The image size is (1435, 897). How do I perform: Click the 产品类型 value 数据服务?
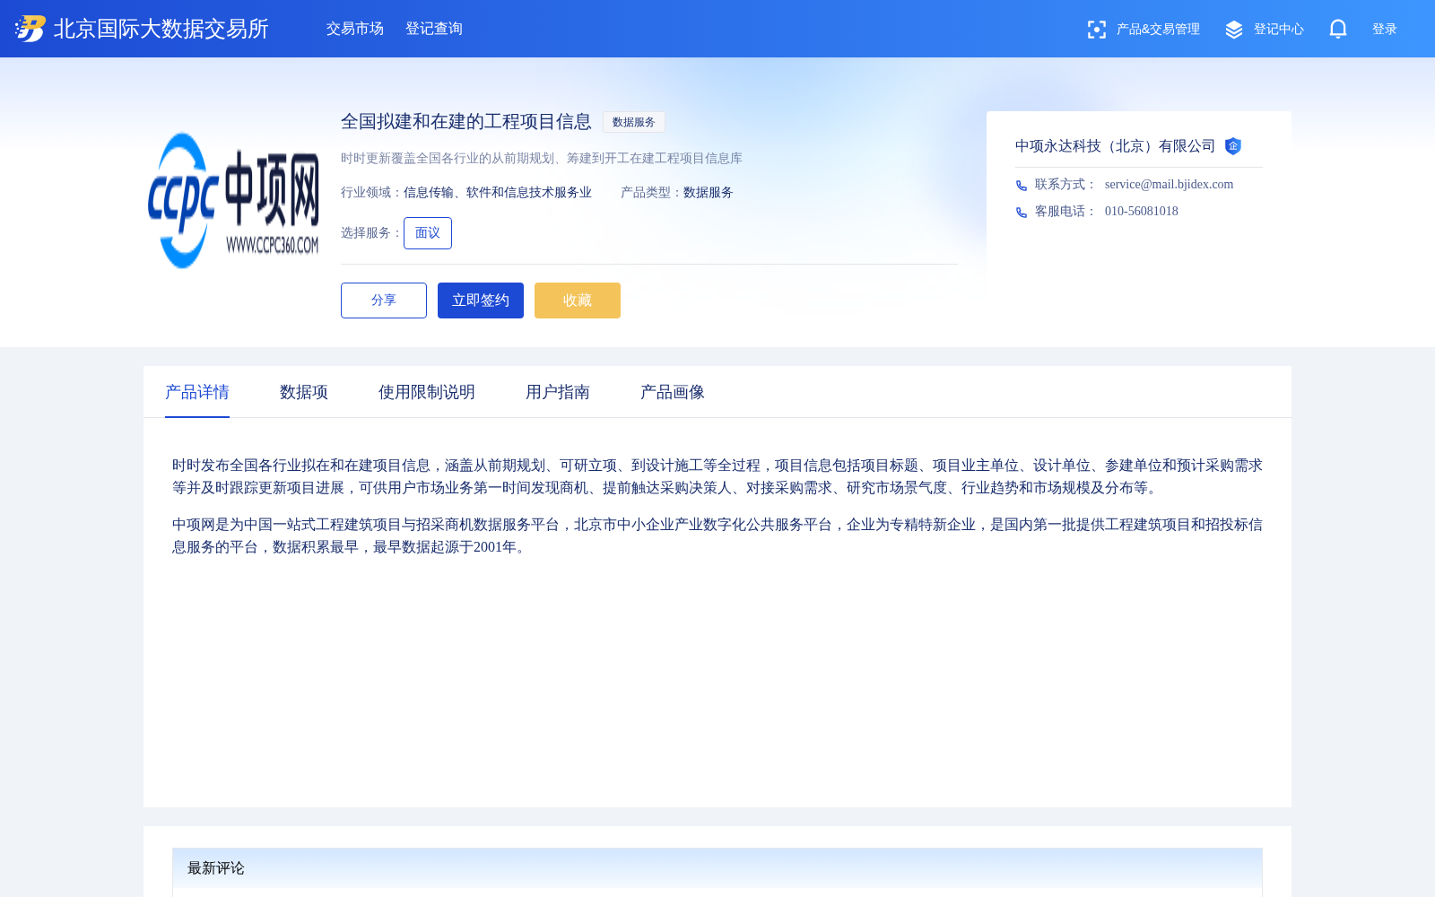709,193
